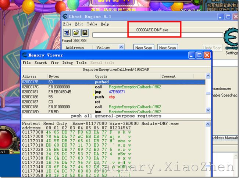The width and height of the screenshot is (239, 178).
Task: Select the jmp 47E90671 row
Action: pyautogui.click(x=113, y=92)
